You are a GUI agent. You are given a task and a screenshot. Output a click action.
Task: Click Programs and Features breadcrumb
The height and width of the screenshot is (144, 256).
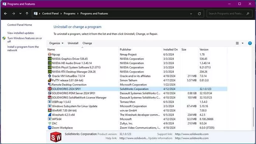pos(94,14)
